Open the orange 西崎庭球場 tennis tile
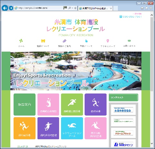This screenshot has height=149, width=155. coord(25,128)
